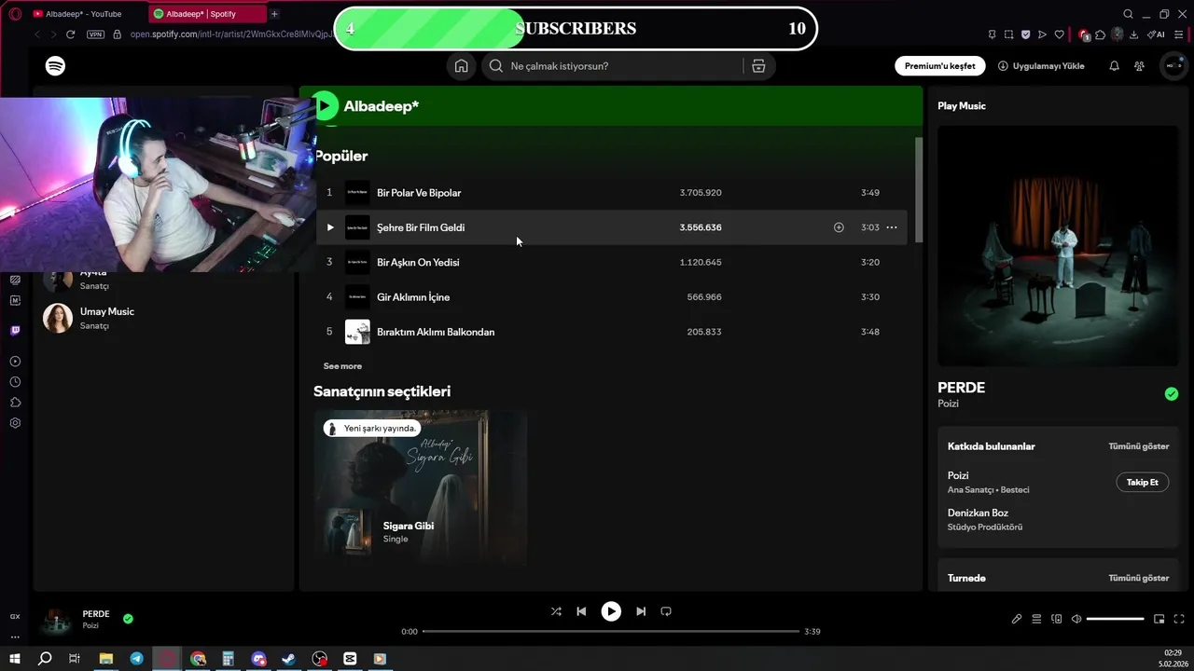Screen dimensions: 1194x671
Task: Open the browser heart bookmarks icon
Action: pyautogui.click(x=1059, y=34)
